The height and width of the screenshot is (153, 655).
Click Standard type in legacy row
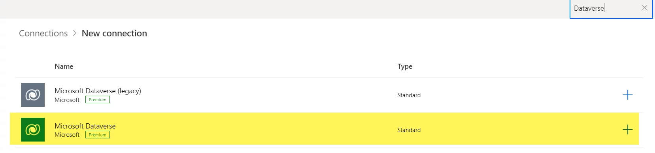point(409,95)
